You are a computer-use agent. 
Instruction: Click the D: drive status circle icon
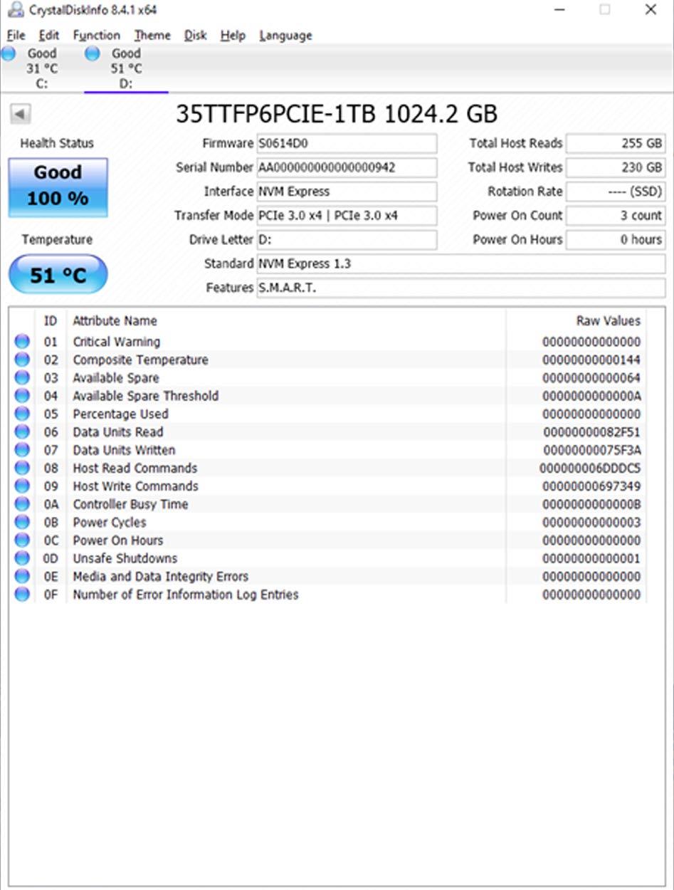[x=93, y=53]
